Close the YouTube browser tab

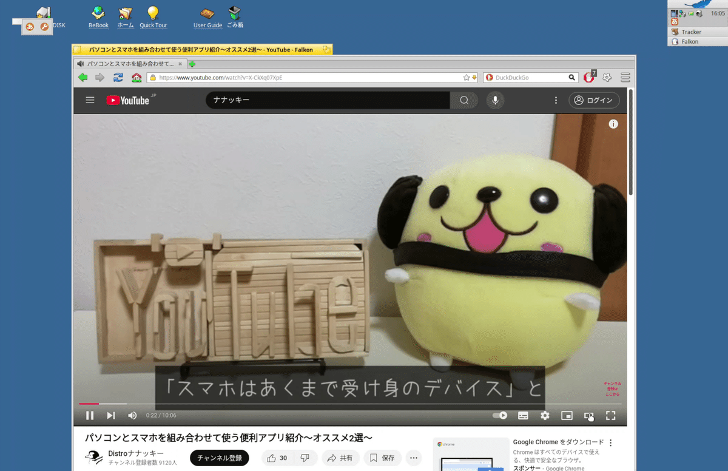pos(180,64)
